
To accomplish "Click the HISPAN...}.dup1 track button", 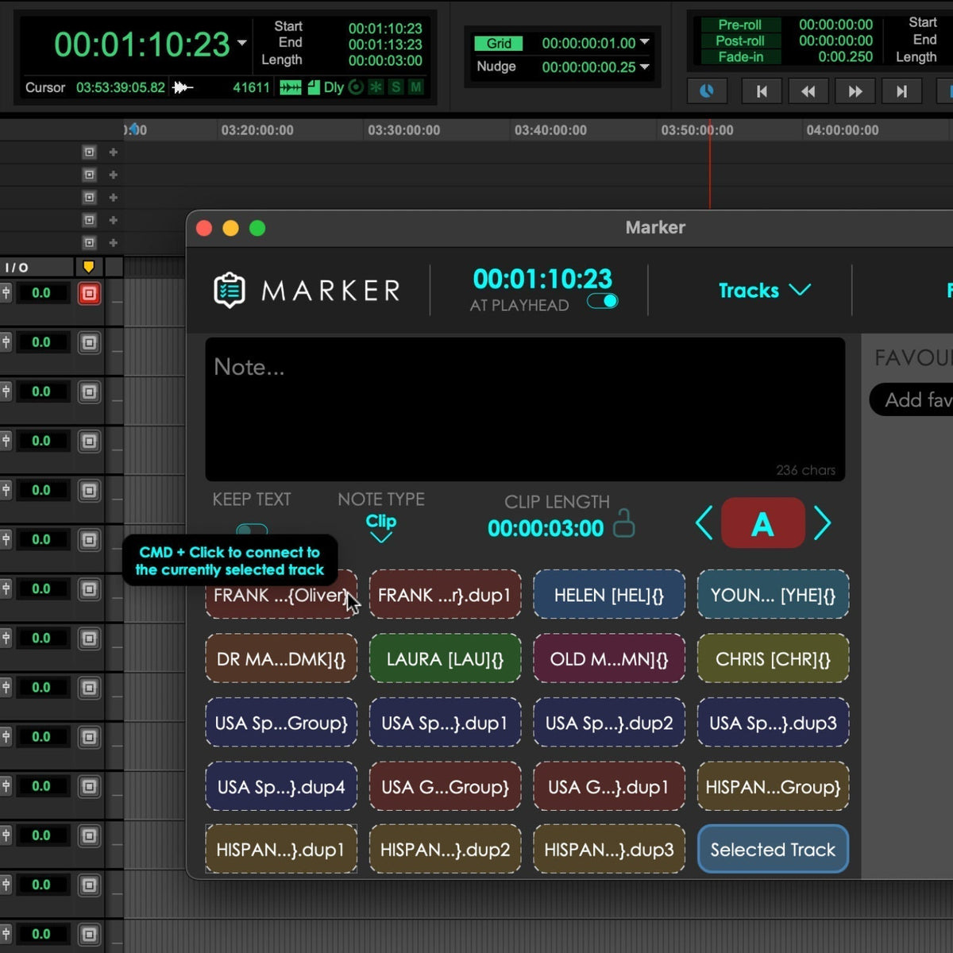I will tap(281, 850).
